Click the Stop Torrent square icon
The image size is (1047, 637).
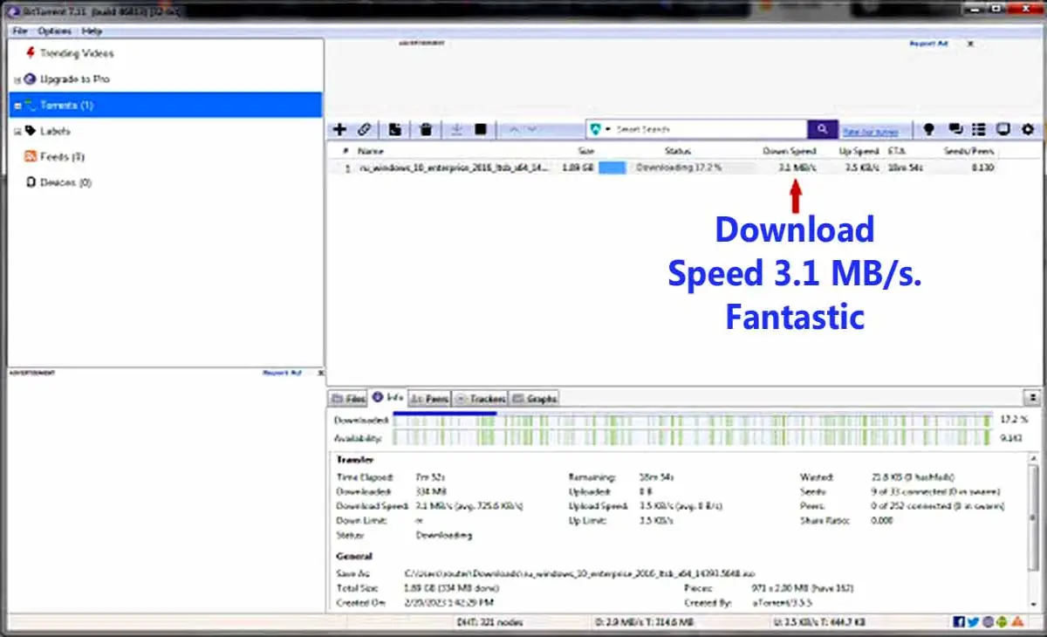pyautogui.click(x=480, y=129)
